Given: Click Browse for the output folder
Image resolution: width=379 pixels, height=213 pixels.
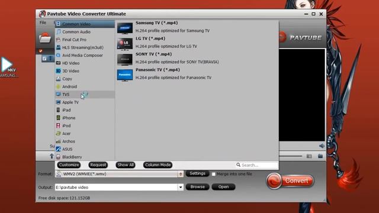Looking at the screenshot, I should [197, 187].
